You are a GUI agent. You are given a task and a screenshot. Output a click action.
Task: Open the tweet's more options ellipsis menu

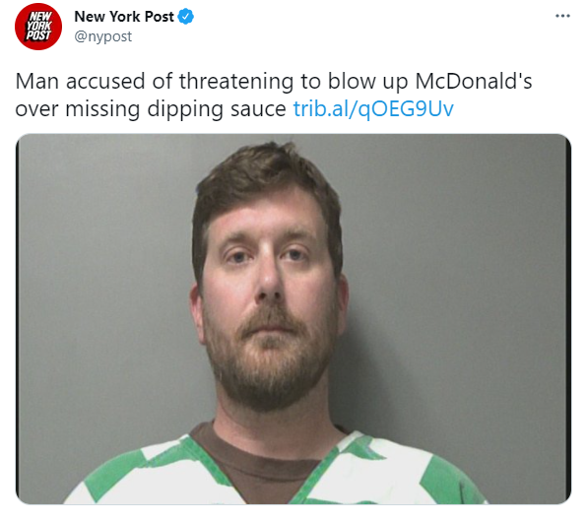click(562, 16)
